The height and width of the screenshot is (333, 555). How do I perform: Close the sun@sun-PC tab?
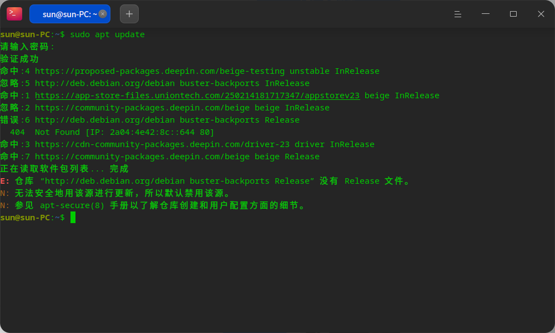coord(103,14)
